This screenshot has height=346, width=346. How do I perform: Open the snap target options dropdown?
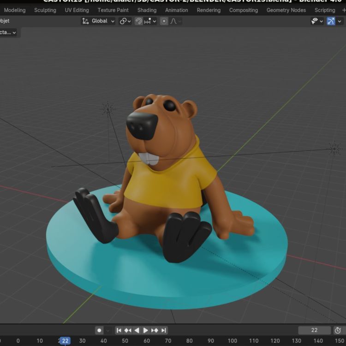click(x=150, y=21)
